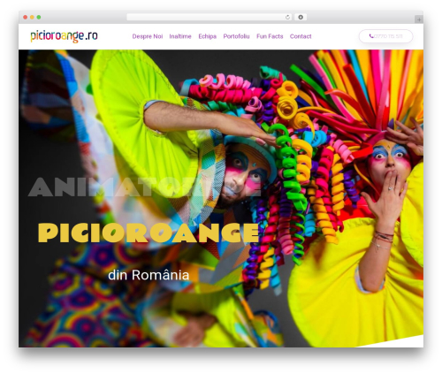
Task: Open a new browser tab with plus
Action: pos(419,19)
